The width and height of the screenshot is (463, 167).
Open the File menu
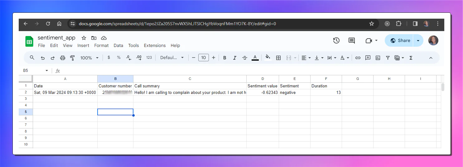coord(41,45)
